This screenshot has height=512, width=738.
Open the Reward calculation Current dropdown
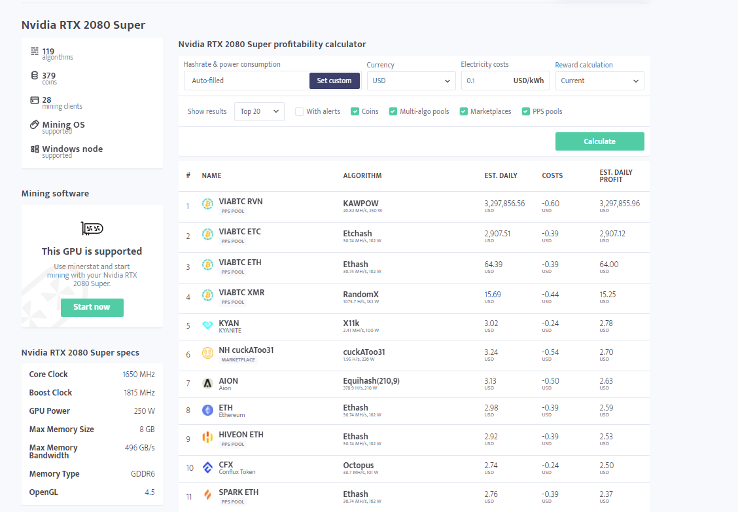click(x=599, y=81)
